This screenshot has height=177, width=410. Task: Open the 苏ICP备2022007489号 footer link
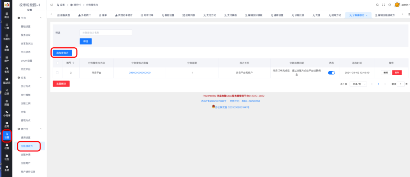(x=214, y=101)
